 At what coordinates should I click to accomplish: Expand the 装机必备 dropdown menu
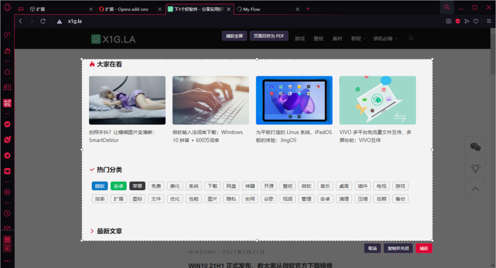(385, 38)
